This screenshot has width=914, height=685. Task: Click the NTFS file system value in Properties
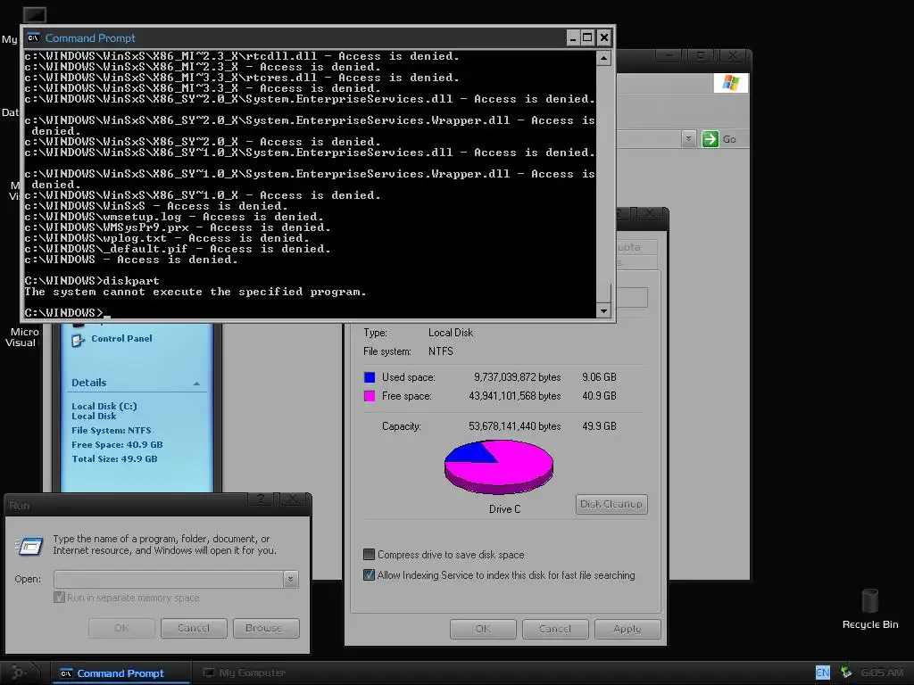441,351
